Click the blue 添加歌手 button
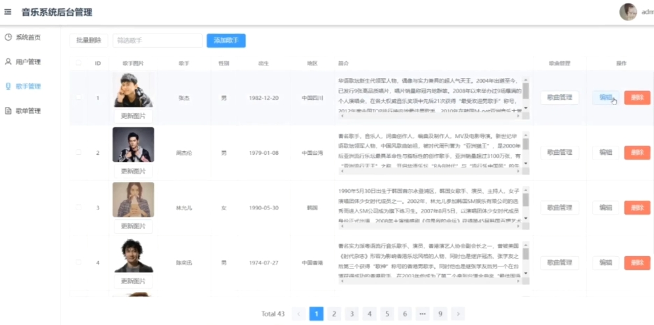Image resolution: width=654 pixels, height=325 pixels. 226,41
